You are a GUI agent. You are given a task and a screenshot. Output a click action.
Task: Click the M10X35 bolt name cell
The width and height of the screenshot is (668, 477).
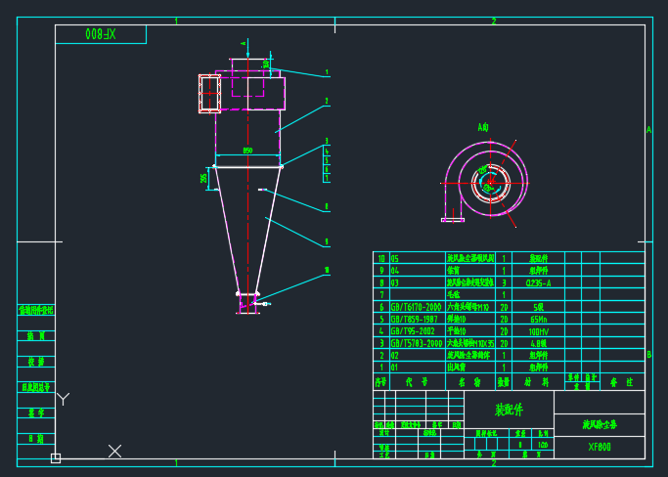pyautogui.click(x=470, y=343)
